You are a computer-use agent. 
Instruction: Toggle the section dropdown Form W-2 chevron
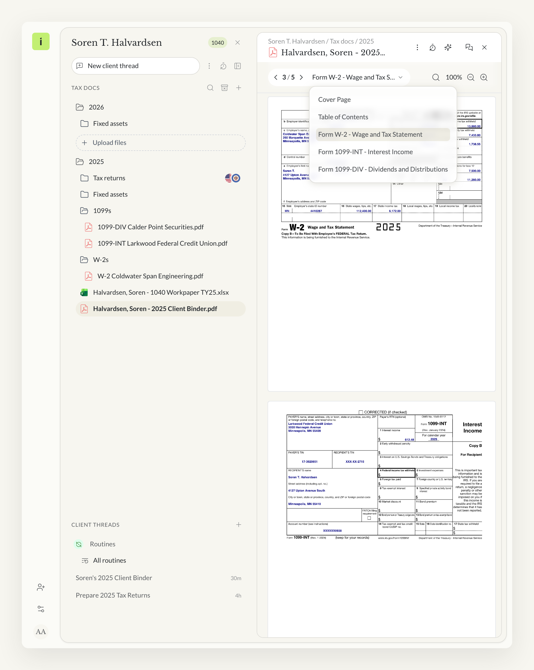point(401,77)
